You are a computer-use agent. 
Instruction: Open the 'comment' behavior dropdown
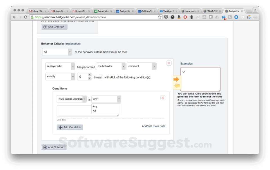[x=141, y=66]
